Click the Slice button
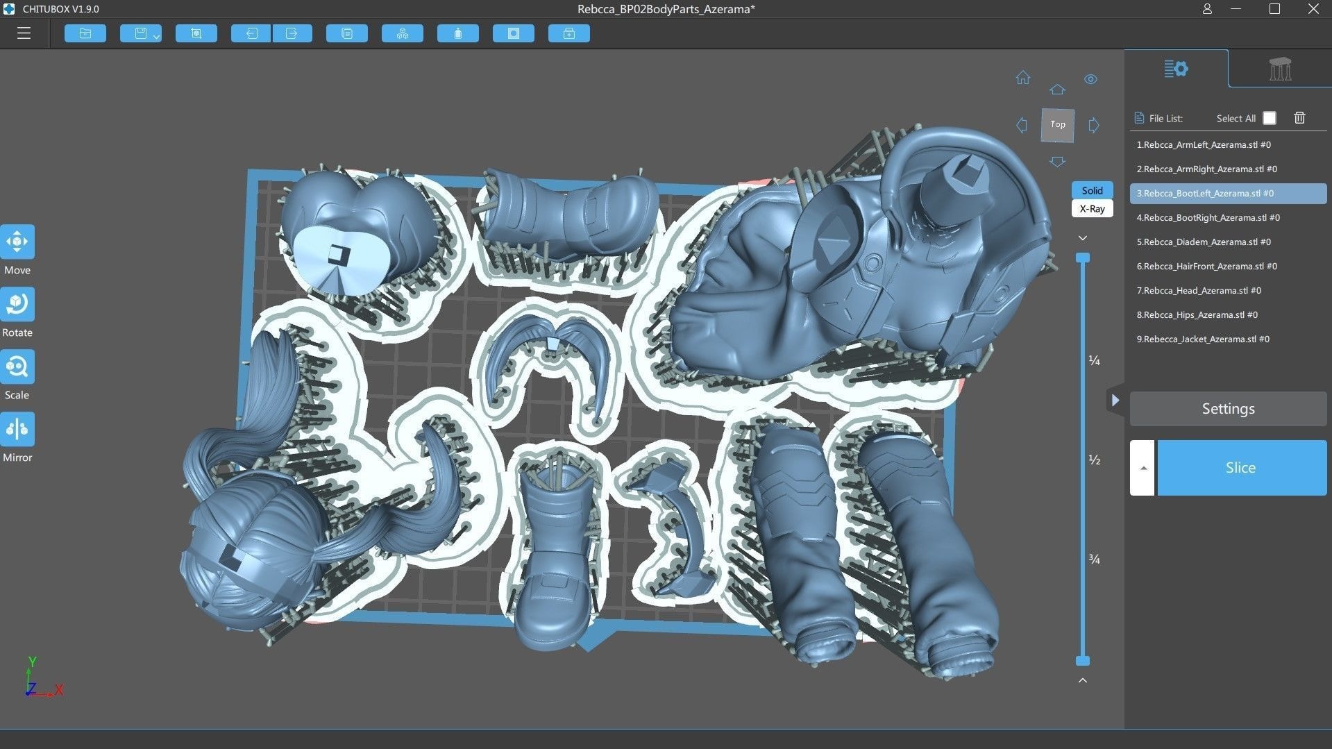This screenshot has height=749, width=1332. [x=1242, y=468]
